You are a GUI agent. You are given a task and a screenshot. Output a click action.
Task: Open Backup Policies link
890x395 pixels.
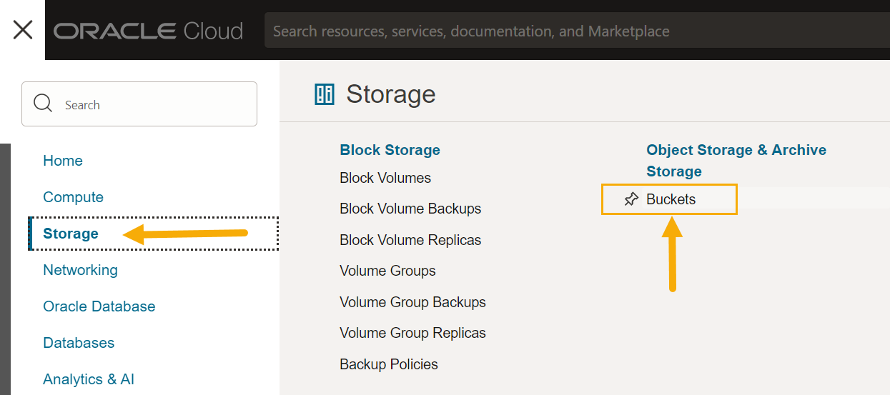pyautogui.click(x=389, y=364)
